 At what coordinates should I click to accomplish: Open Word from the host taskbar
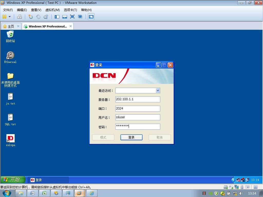coord(33,193)
